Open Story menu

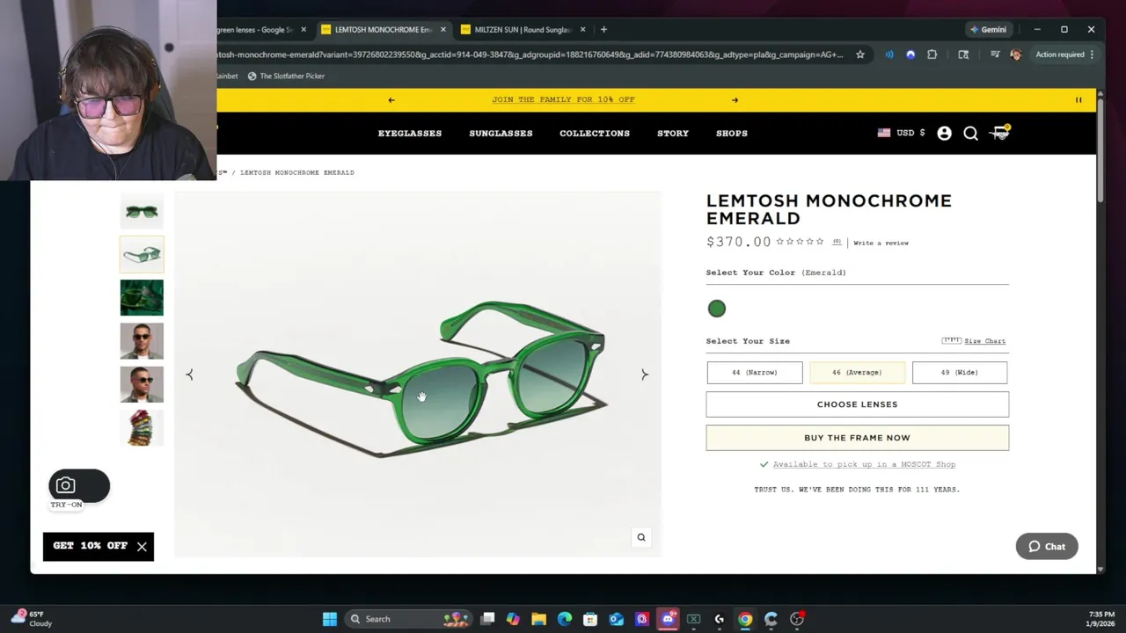pyautogui.click(x=673, y=134)
